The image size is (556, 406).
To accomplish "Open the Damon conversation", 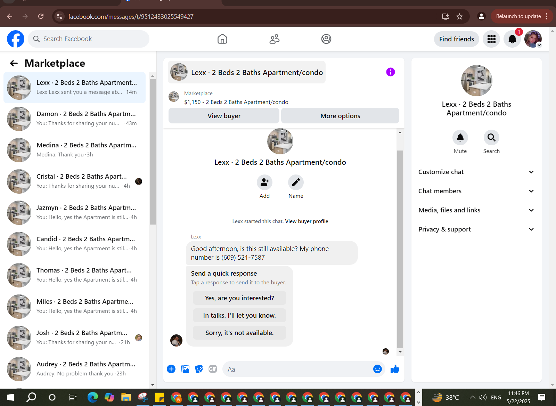I will point(74,119).
